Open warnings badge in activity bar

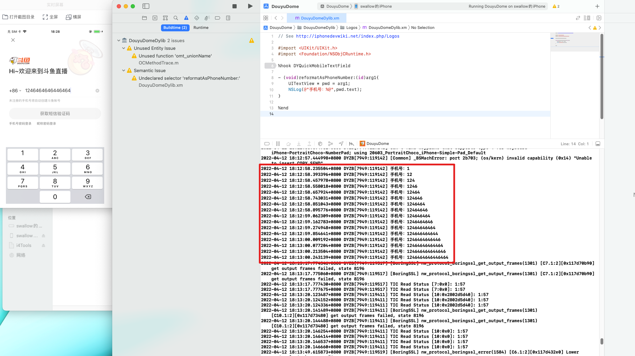click(x=556, y=6)
